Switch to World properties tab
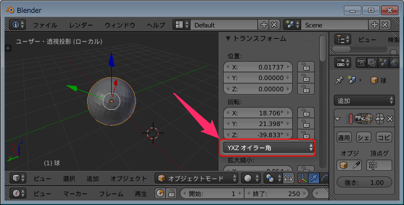Viewport: 404px width, 205px height. (x=394, y=63)
